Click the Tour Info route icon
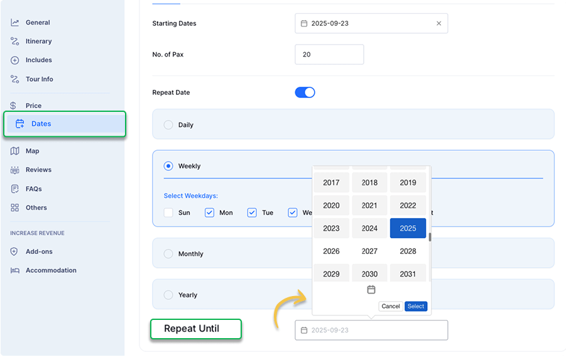Image resolution: width=566 pixels, height=357 pixels. coord(15,79)
